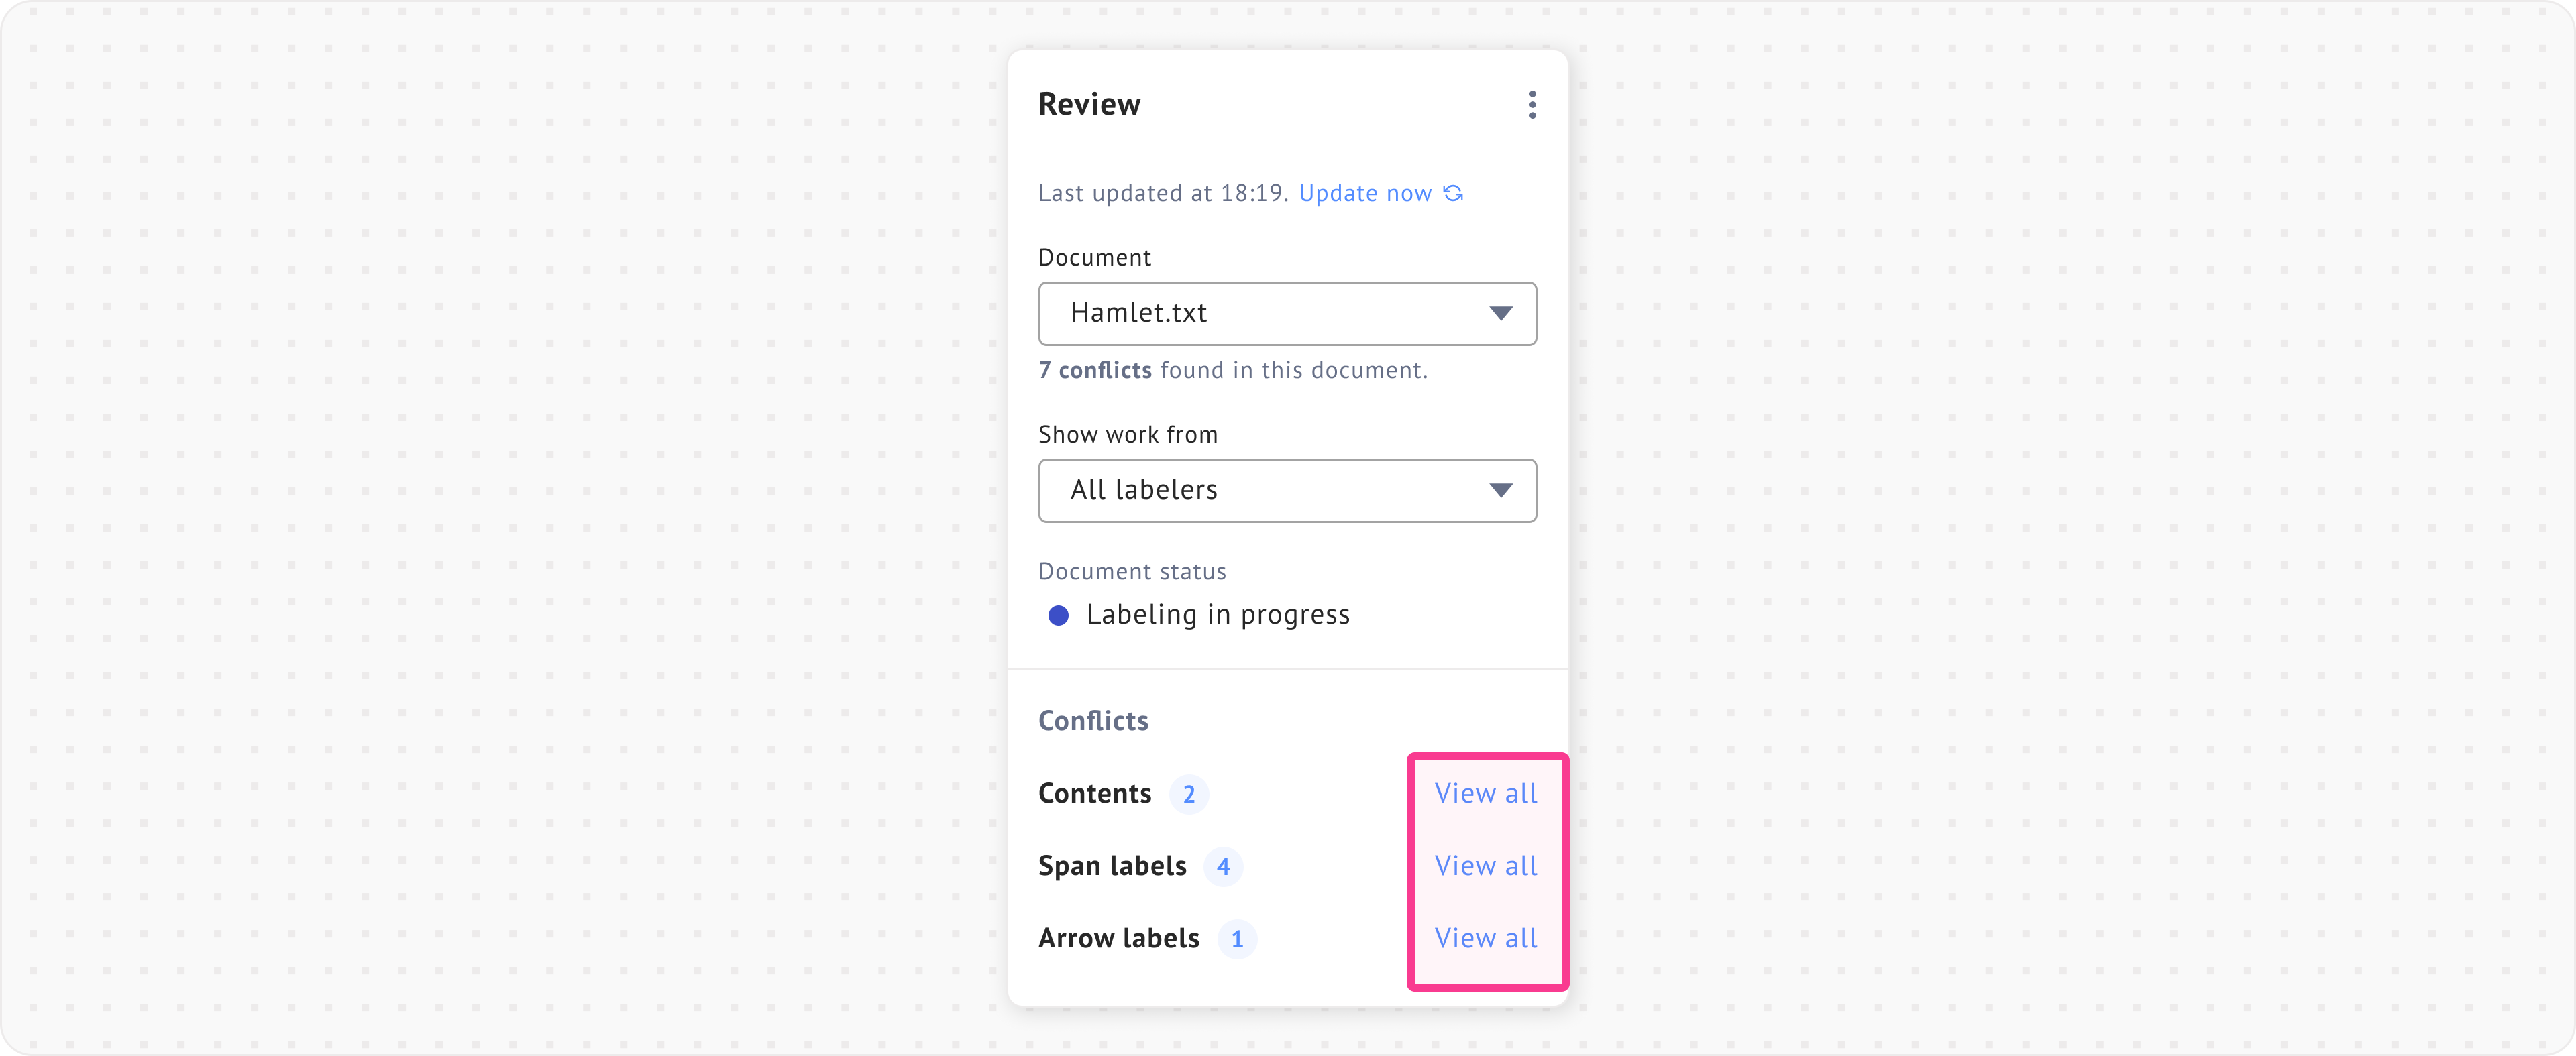Click the Contents conflict category label
The image size is (2576, 1056).
click(x=1095, y=795)
